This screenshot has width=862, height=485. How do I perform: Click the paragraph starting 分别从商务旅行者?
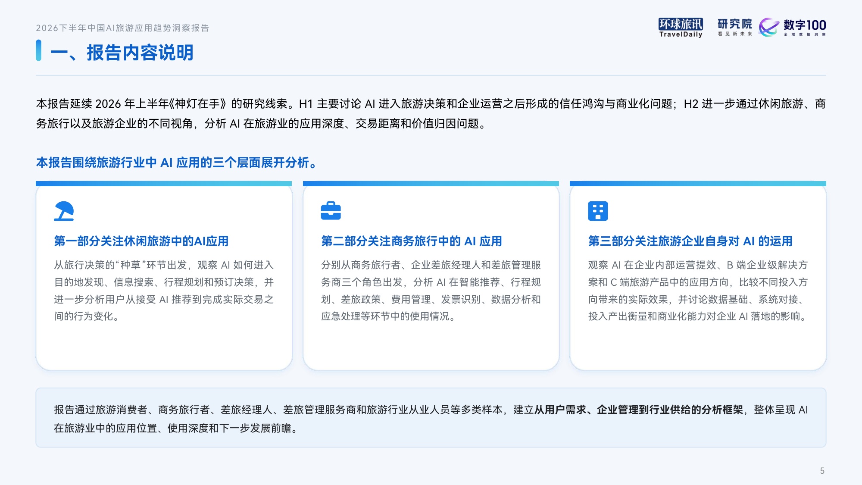431,291
